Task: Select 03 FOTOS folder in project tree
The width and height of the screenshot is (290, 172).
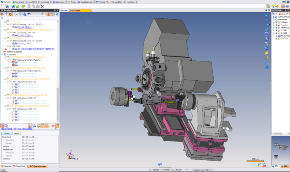Action: 285,38
